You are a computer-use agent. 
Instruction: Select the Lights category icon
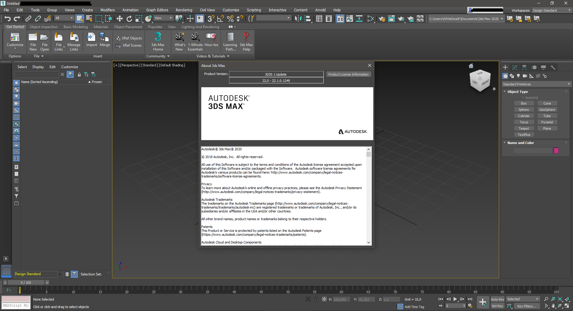(518, 76)
